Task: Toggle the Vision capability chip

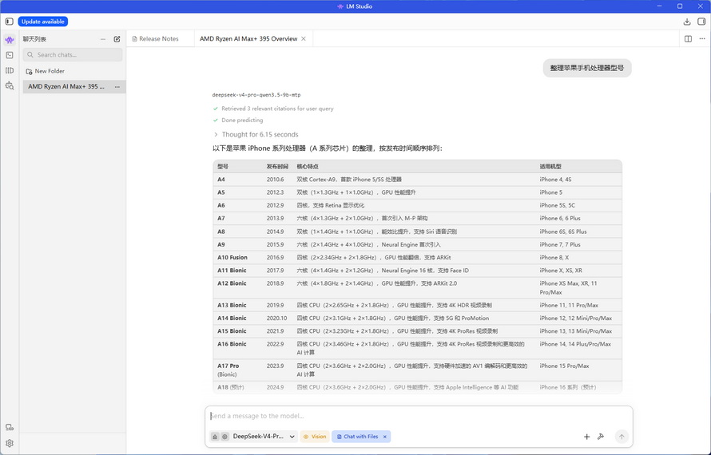Action: (315, 437)
